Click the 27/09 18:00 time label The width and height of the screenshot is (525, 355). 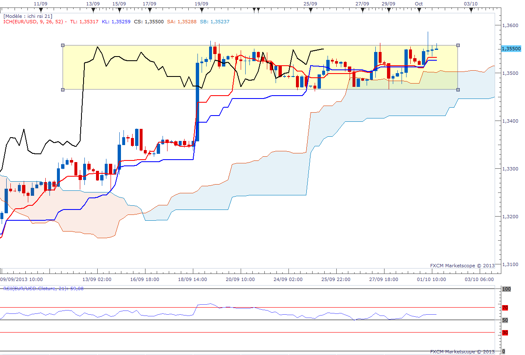[384, 279]
